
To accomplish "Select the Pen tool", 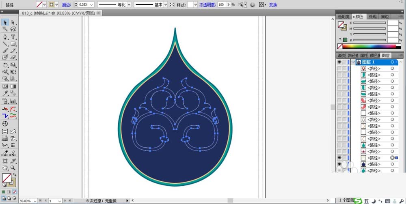I will [5, 37].
